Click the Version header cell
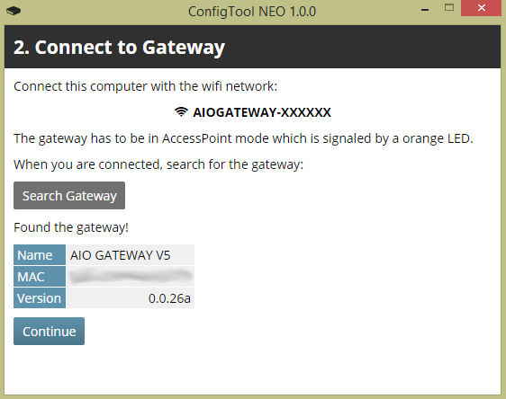506x399 pixels. click(x=40, y=298)
